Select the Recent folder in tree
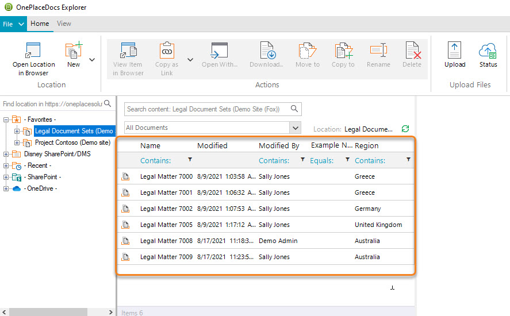 [x=38, y=165]
